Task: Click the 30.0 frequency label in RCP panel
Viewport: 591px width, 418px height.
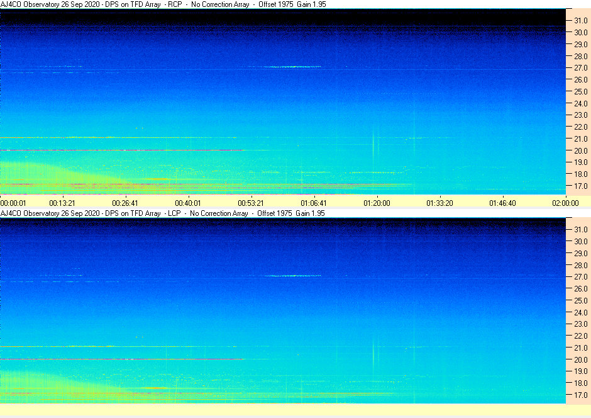Action: point(581,33)
